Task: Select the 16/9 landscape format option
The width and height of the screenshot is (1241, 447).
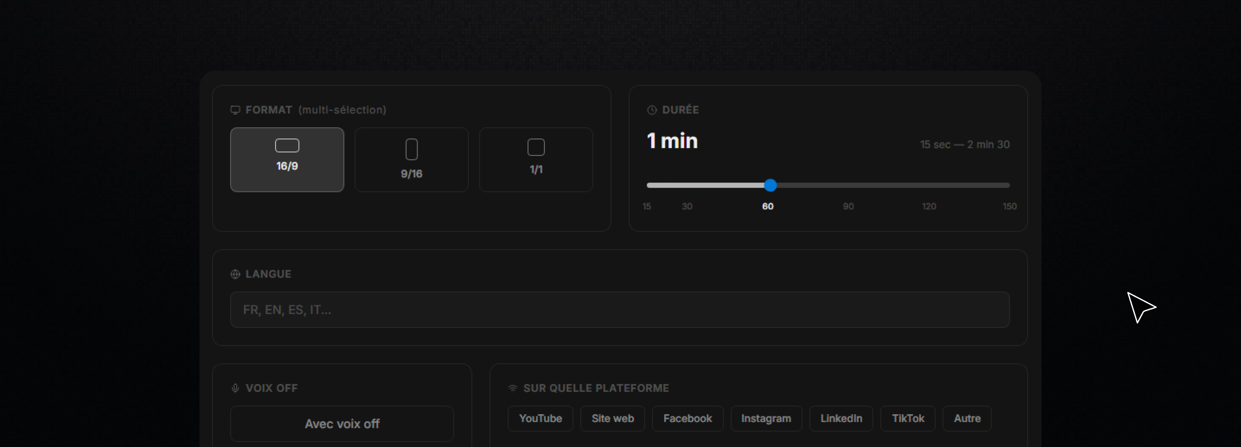Action: 287,159
